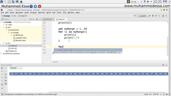The width and height of the screenshot is (171, 96).
Task: Open the Refactor menu
Action: 42,13
